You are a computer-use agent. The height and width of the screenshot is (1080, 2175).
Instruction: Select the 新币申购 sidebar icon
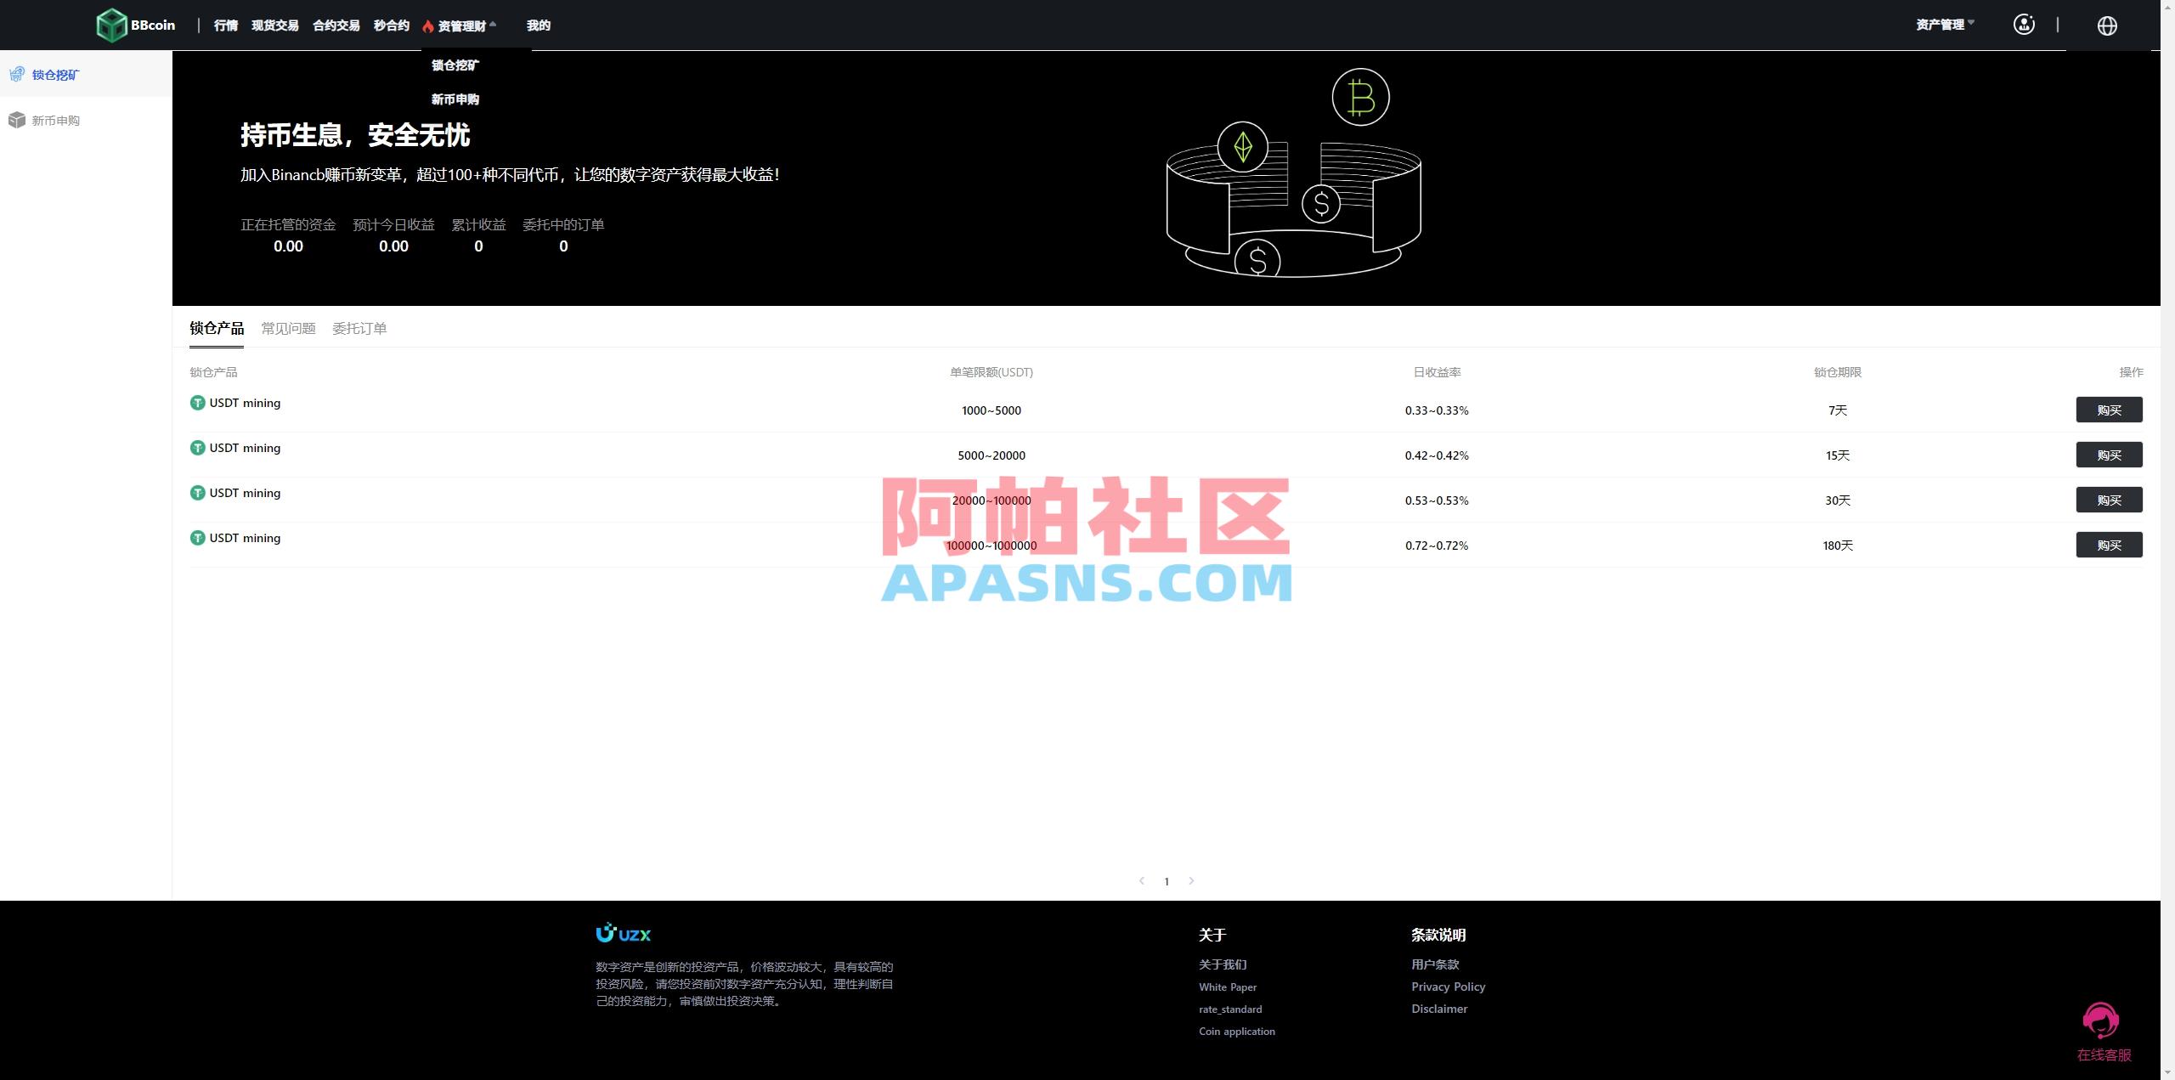coord(17,120)
